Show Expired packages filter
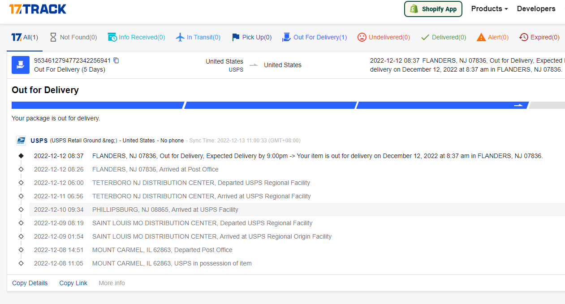 point(539,37)
